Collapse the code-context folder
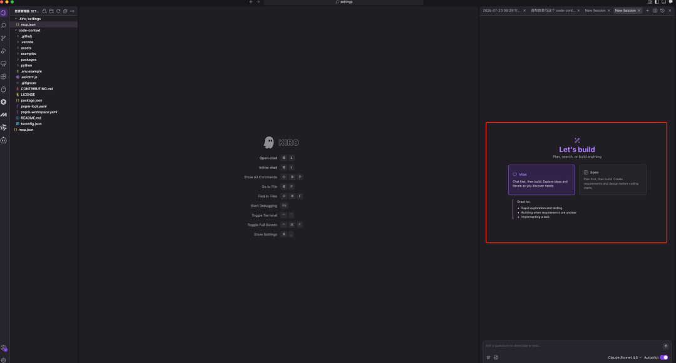676x363 pixels. pyautogui.click(x=43, y=30)
